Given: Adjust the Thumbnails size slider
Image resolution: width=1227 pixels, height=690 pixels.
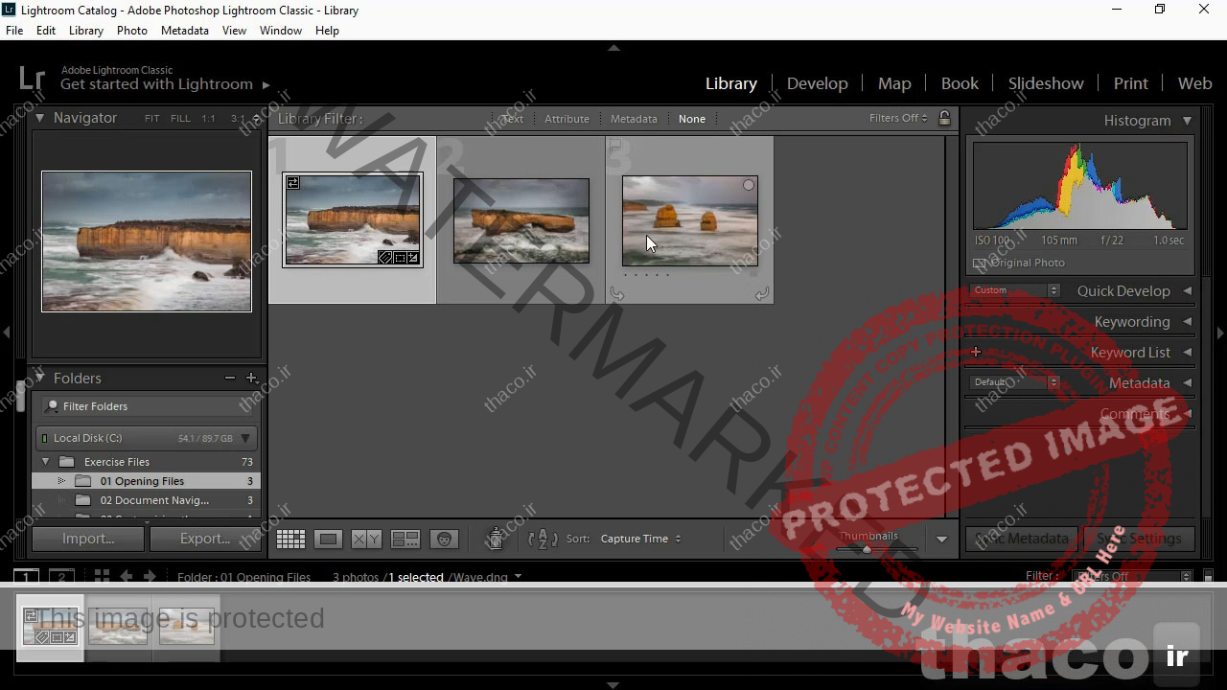Looking at the screenshot, I should pyautogui.click(x=868, y=549).
